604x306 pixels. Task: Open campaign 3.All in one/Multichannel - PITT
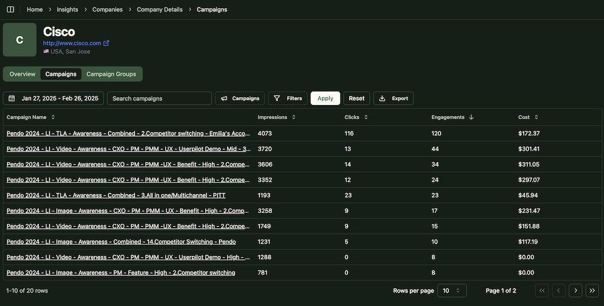click(x=116, y=195)
